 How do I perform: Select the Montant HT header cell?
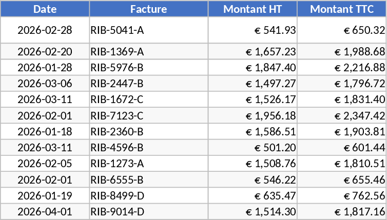pos(253,9)
